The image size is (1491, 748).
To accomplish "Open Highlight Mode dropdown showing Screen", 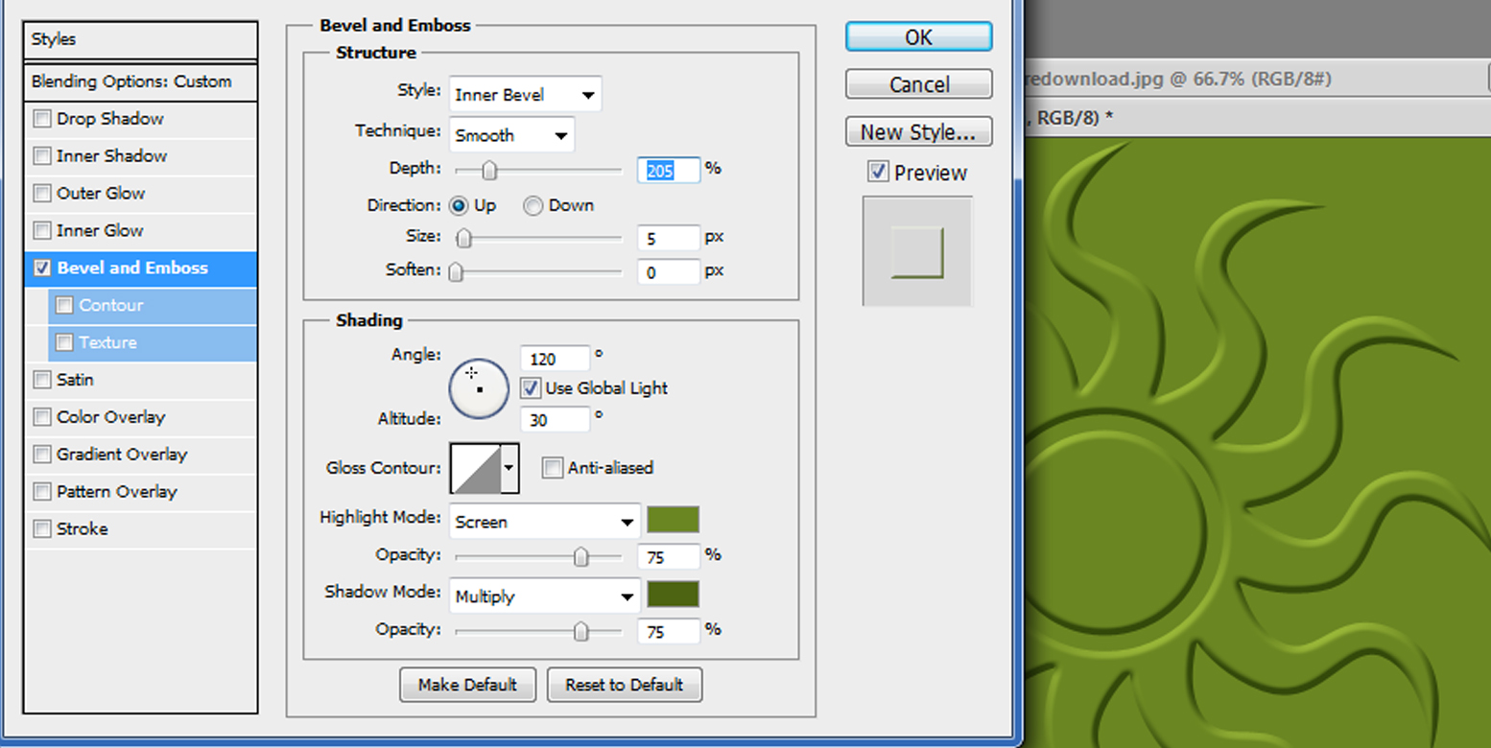I will click(545, 523).
